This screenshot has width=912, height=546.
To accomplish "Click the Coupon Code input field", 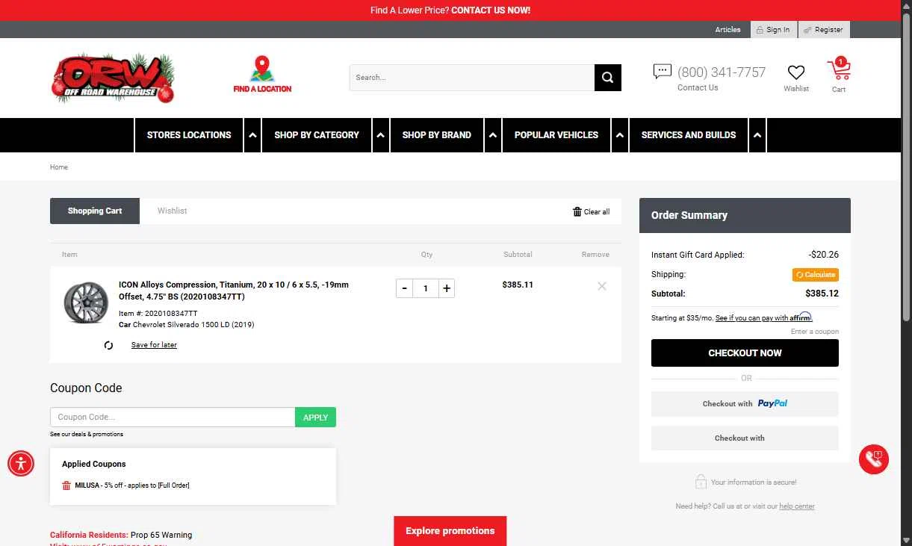I will point(173,418).
